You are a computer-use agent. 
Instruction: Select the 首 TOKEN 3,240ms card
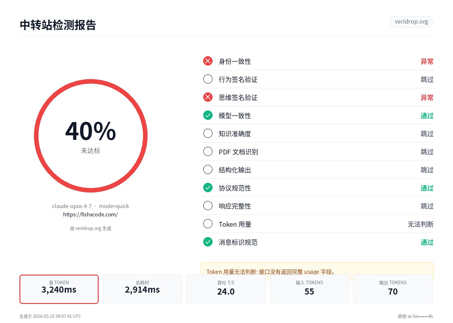(x=59, y=289)
